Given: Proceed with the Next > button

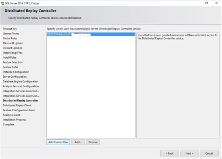Looking at the screenshot, I should coord(189,153).
